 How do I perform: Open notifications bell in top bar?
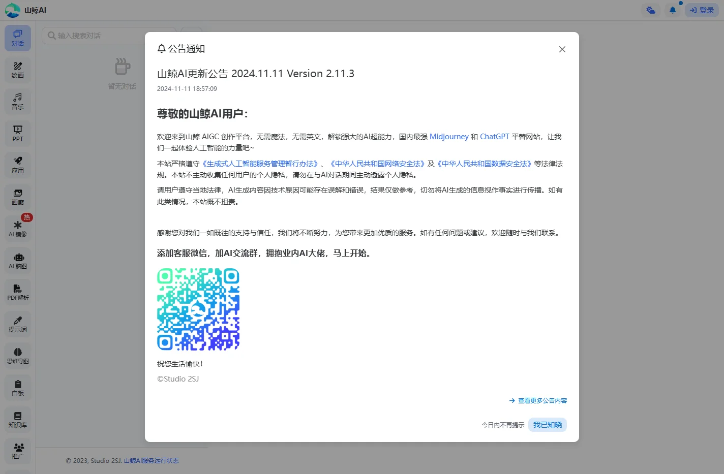click(x=673, y=10)
